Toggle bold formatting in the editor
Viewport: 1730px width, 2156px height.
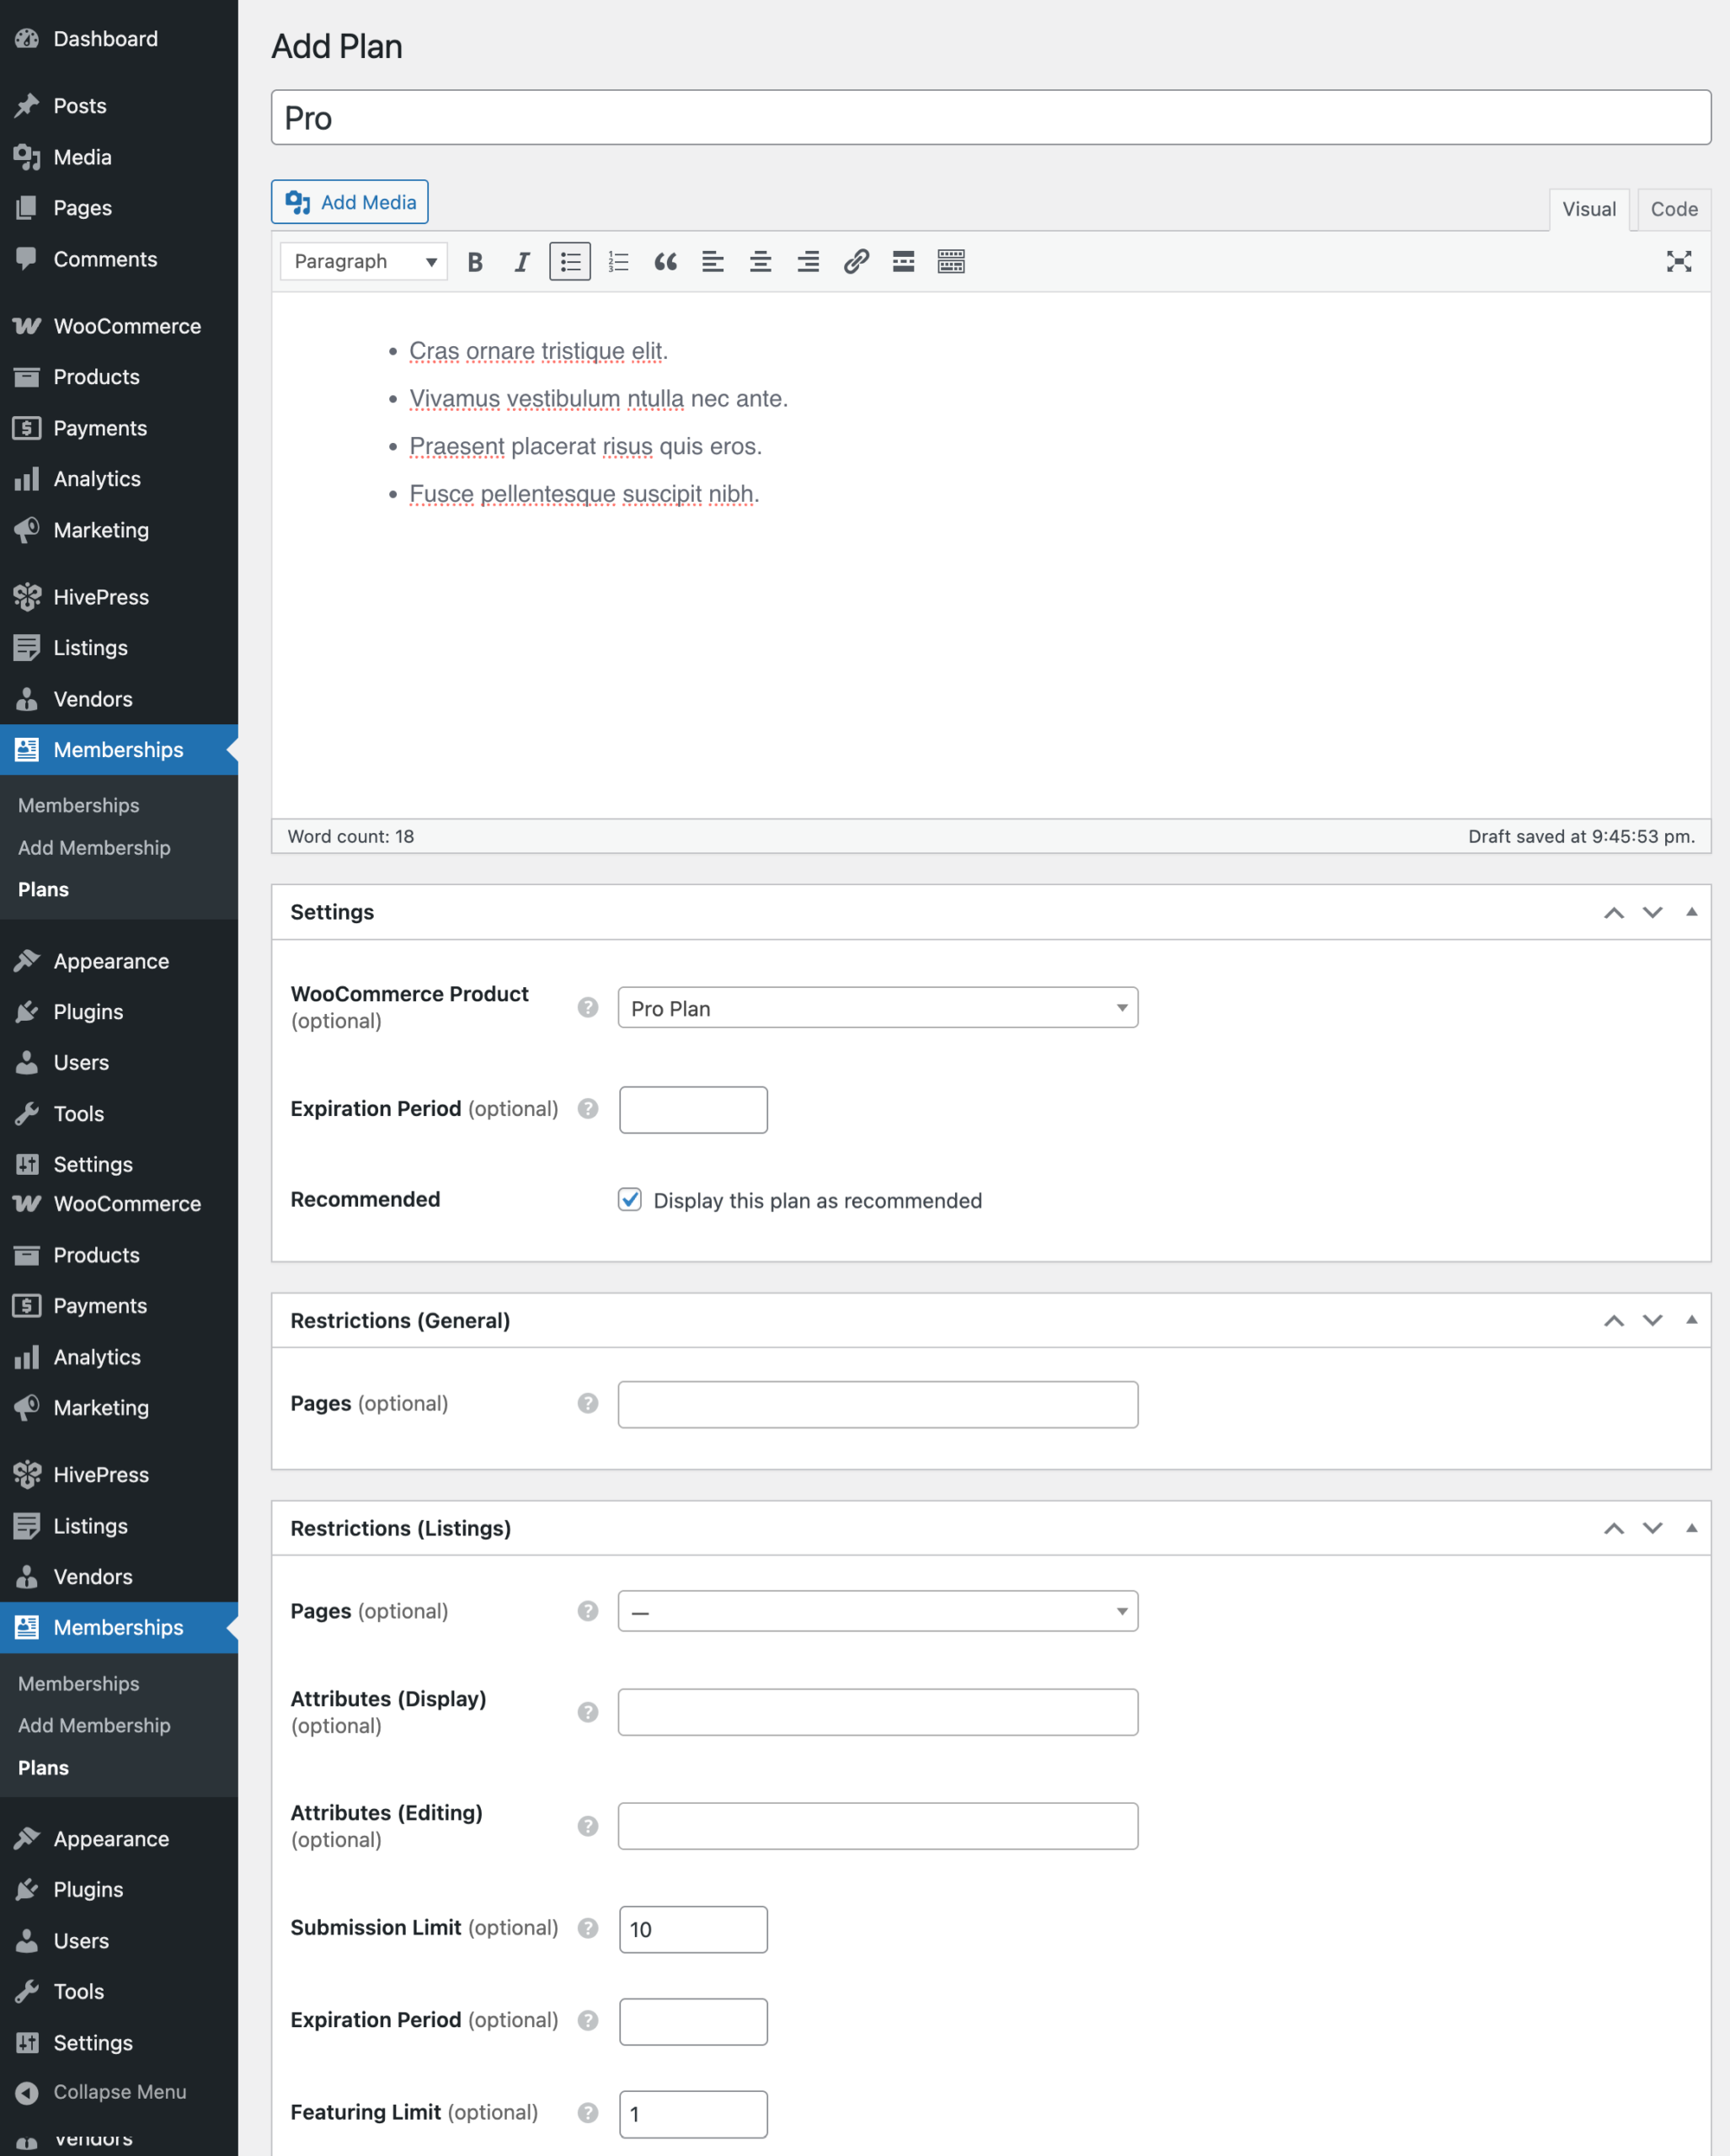click(475, 261)
